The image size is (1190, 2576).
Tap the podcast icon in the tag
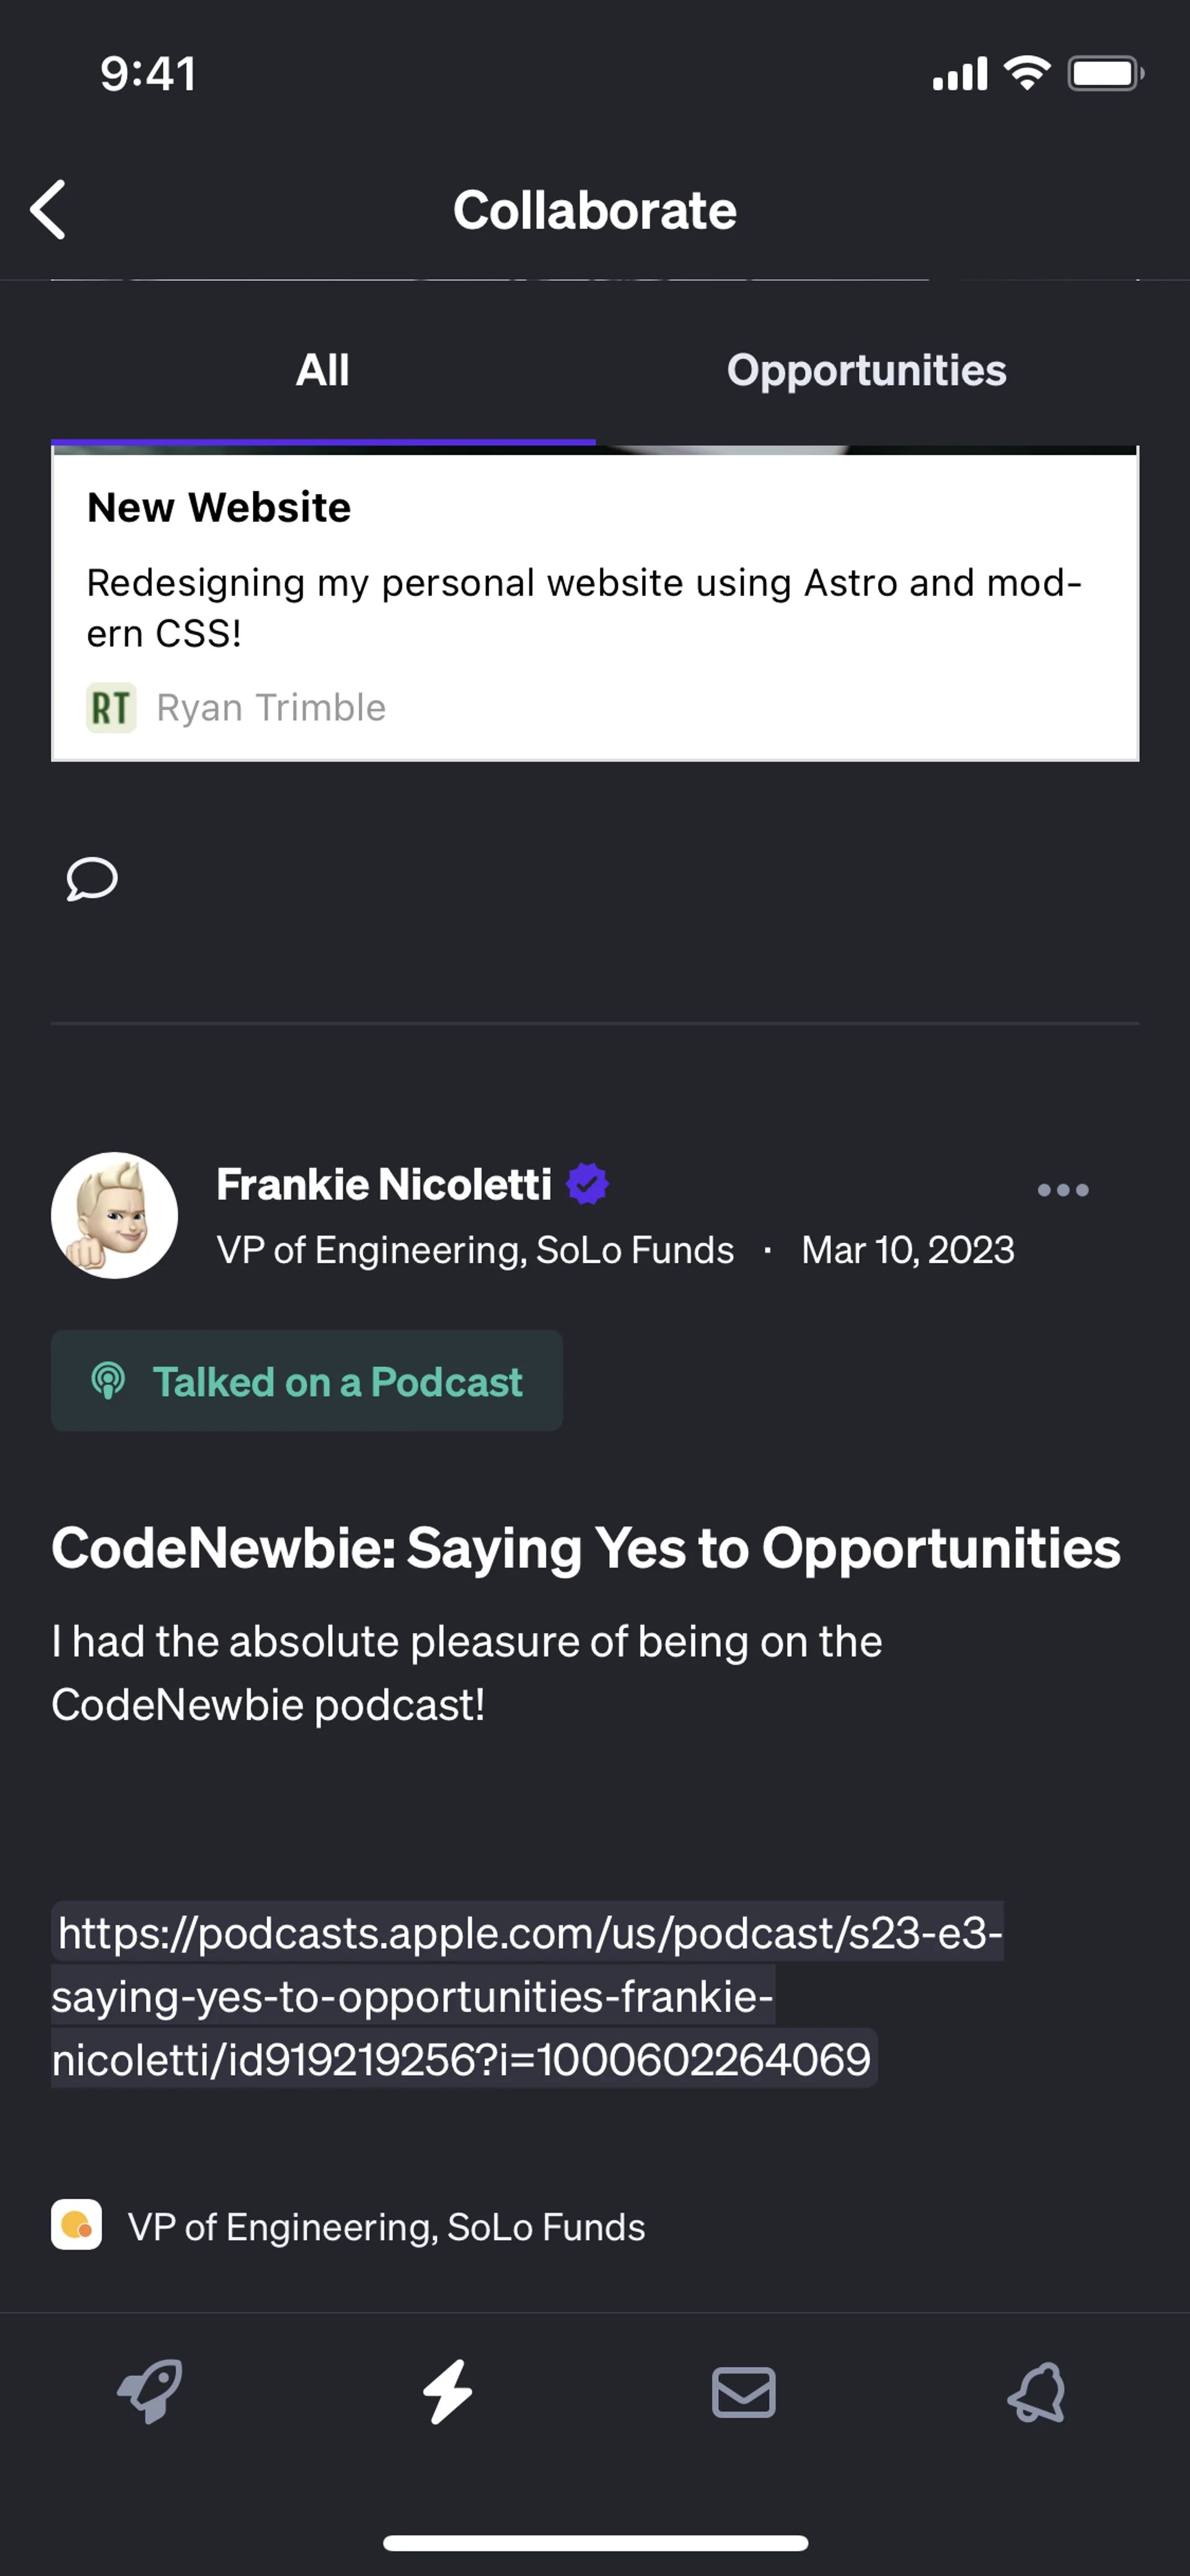[108, 1380]
